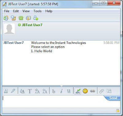Open the View menu
Image resolution: width=123 pixels, height=116 pixels.
26,11
